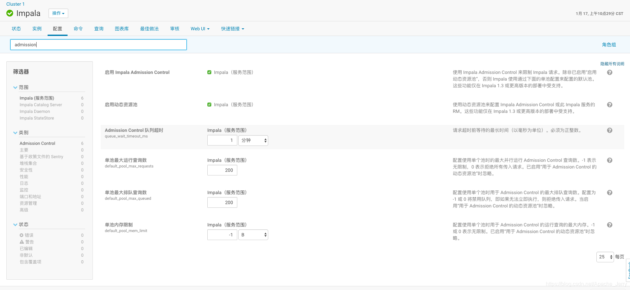
Task: Switch to the 命令 tab
Action: [x=78, y=29]
